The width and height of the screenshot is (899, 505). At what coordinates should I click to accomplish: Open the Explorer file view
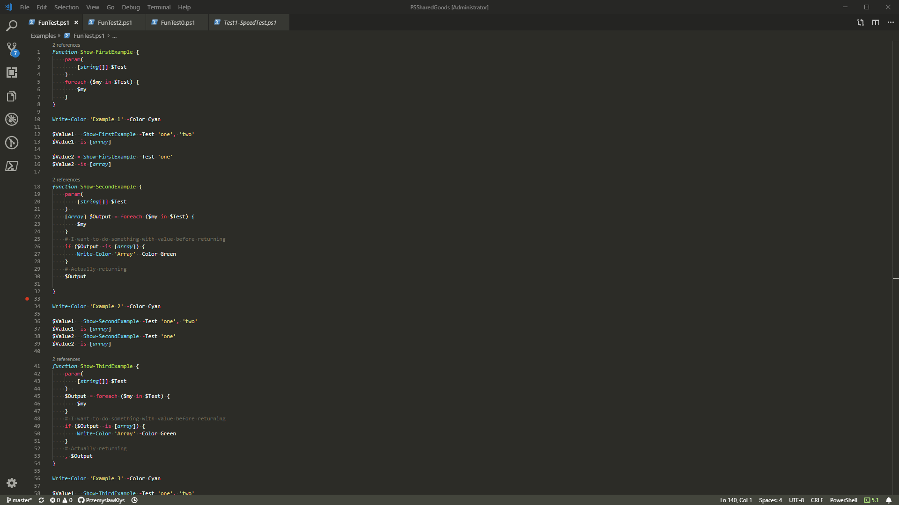tap(11, 96)
